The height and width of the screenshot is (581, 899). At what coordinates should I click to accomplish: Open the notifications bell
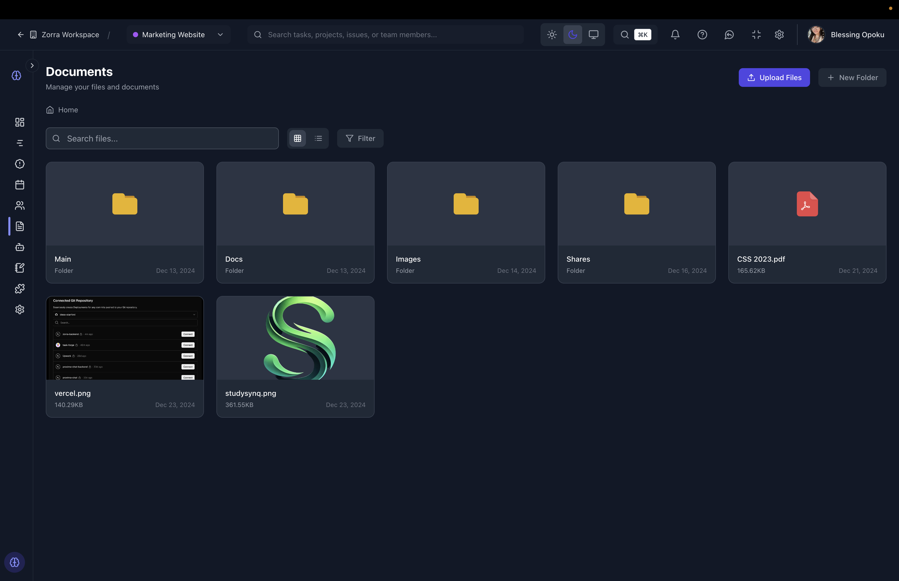pyautogui.click(x=675, y=35)
